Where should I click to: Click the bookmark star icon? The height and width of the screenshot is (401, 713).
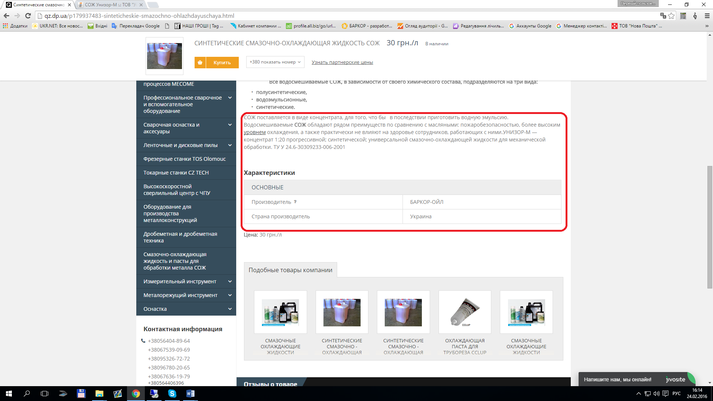coord(671,16)
